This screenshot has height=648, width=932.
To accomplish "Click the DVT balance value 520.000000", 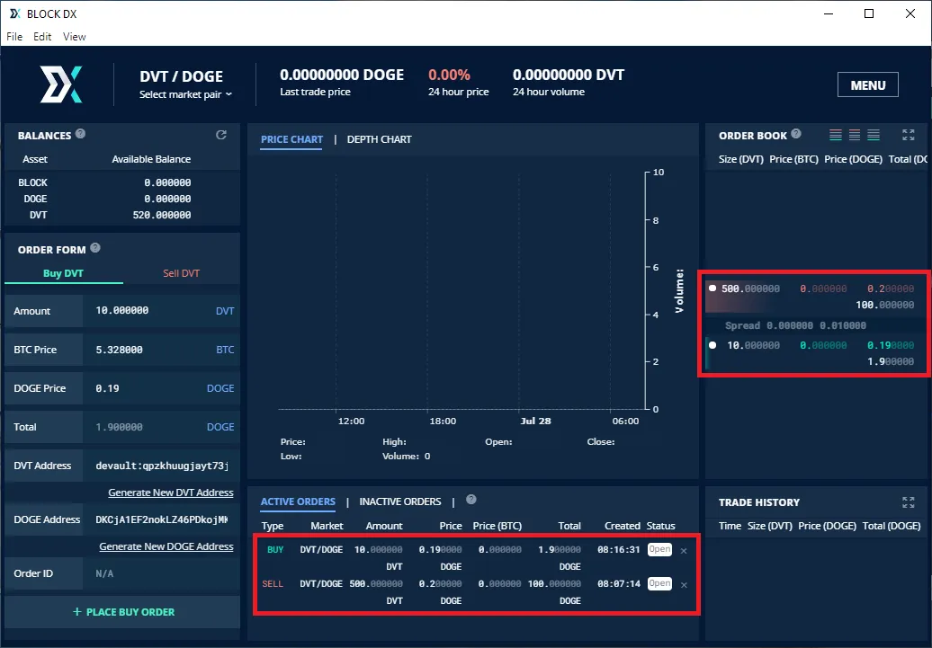I will tap(162, 215).
